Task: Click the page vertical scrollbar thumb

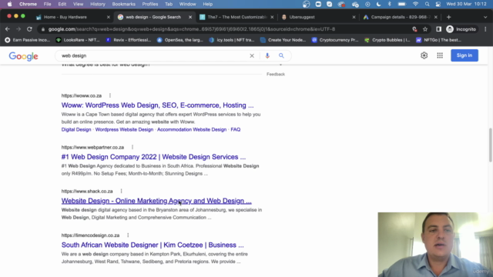Action: tap(490, 145)
